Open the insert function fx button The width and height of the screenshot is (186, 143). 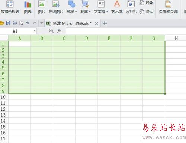(x=59, y=31)
